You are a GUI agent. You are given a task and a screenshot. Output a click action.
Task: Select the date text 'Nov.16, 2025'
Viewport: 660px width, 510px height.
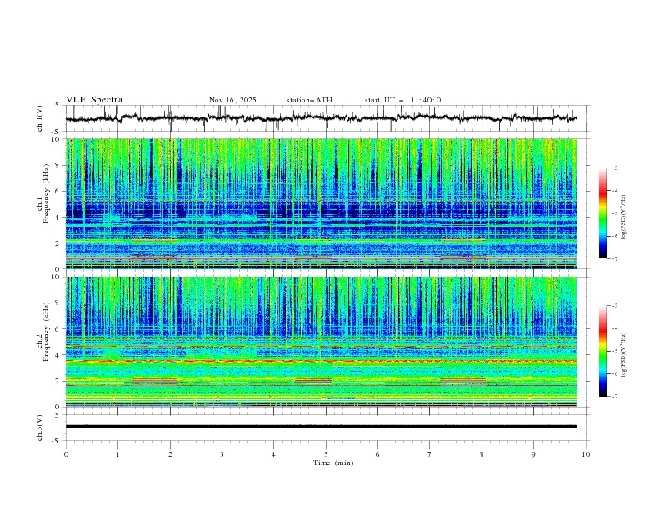coord(232,100)
